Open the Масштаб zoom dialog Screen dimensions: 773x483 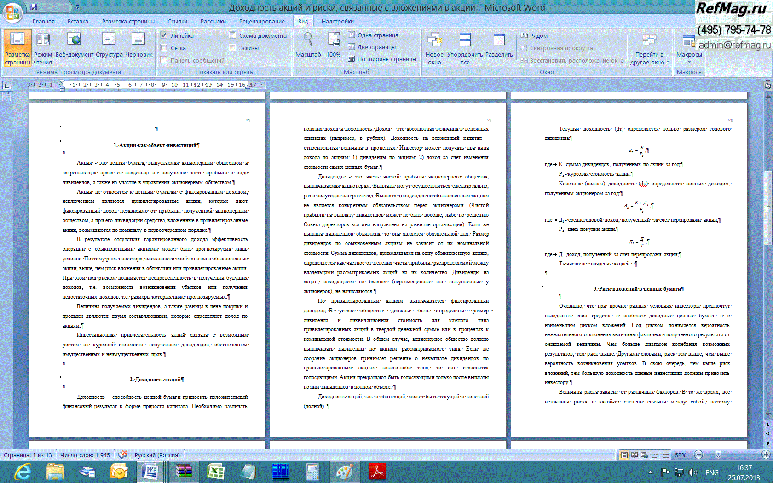(308, 45)
